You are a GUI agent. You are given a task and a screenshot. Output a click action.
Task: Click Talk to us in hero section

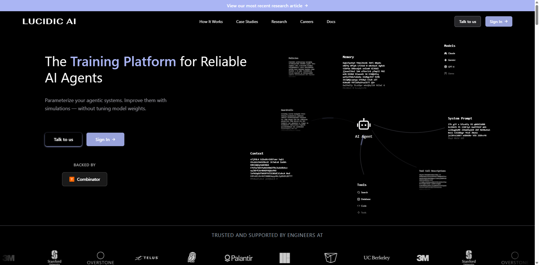[64, 139]
